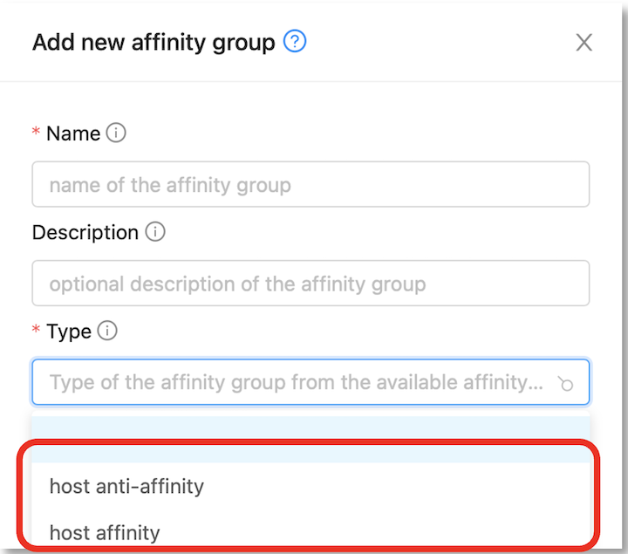Image resolution: width=628 pixels, height=554 pixels.
Task: Click the loading spinner in the Type field
Action: 565,383
